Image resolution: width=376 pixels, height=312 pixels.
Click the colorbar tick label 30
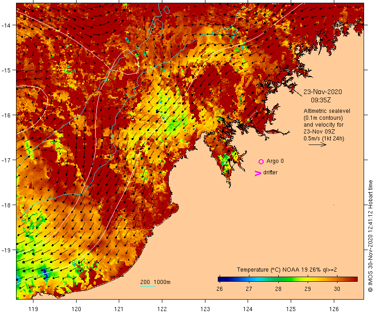[337, 289]
